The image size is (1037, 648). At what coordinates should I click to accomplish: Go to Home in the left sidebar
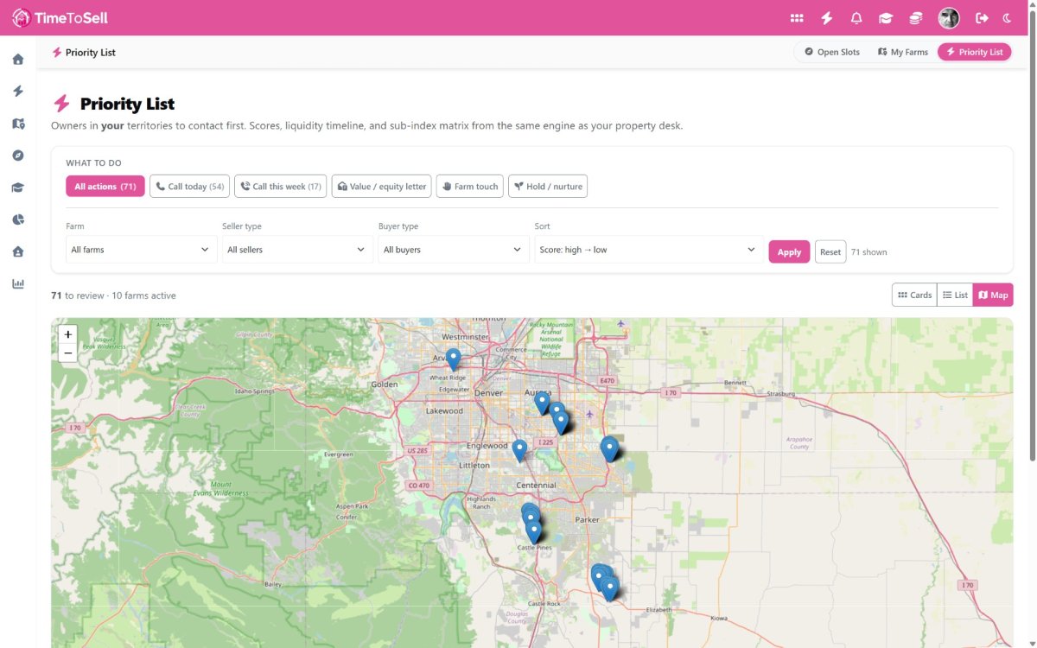[18, 60]
